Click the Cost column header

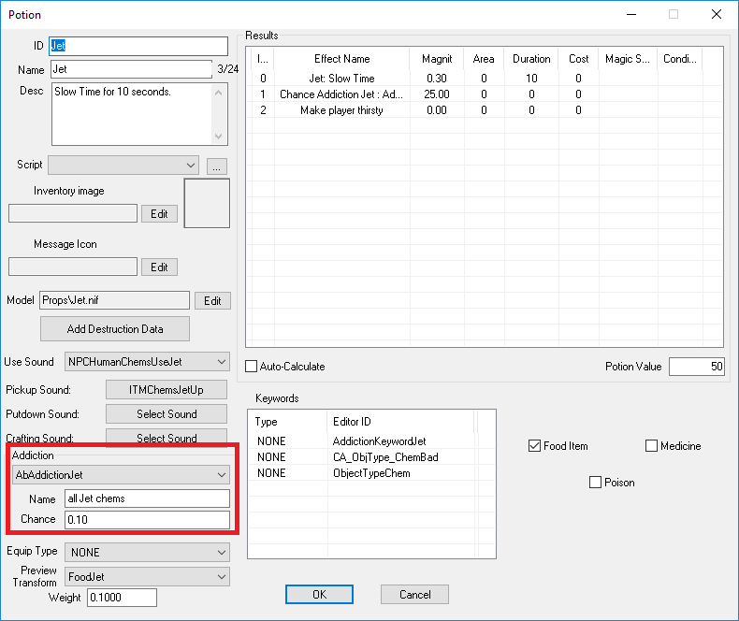click(x=579, y=59)
